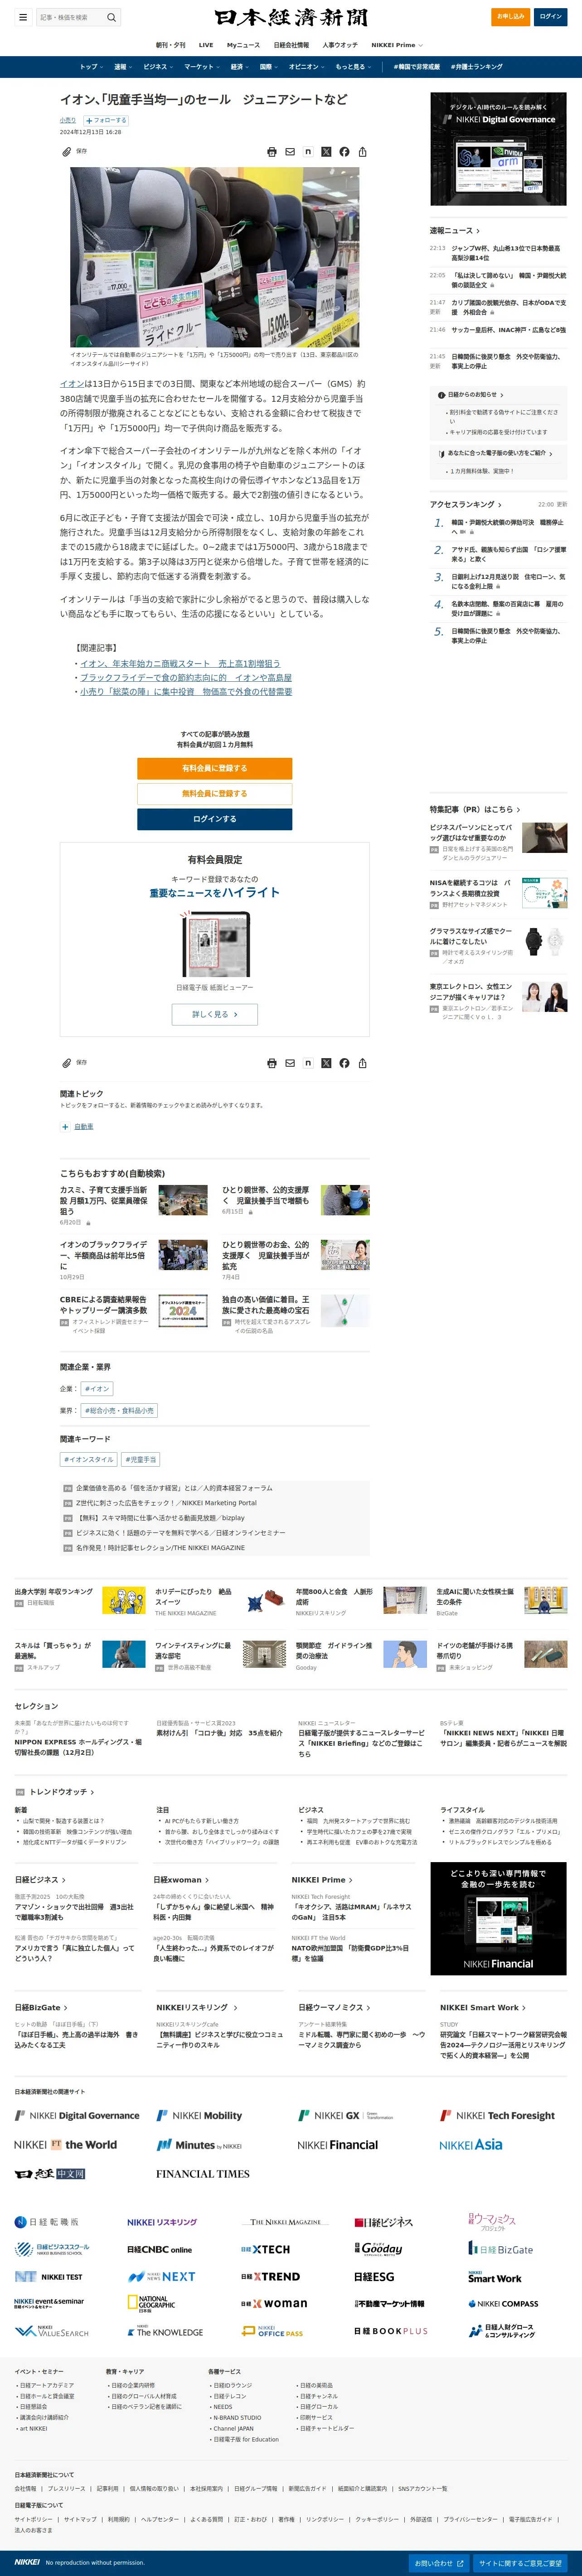Screen dimensions: 582x2576
Task: Save article with clip icon under headline
Action: 67,152
